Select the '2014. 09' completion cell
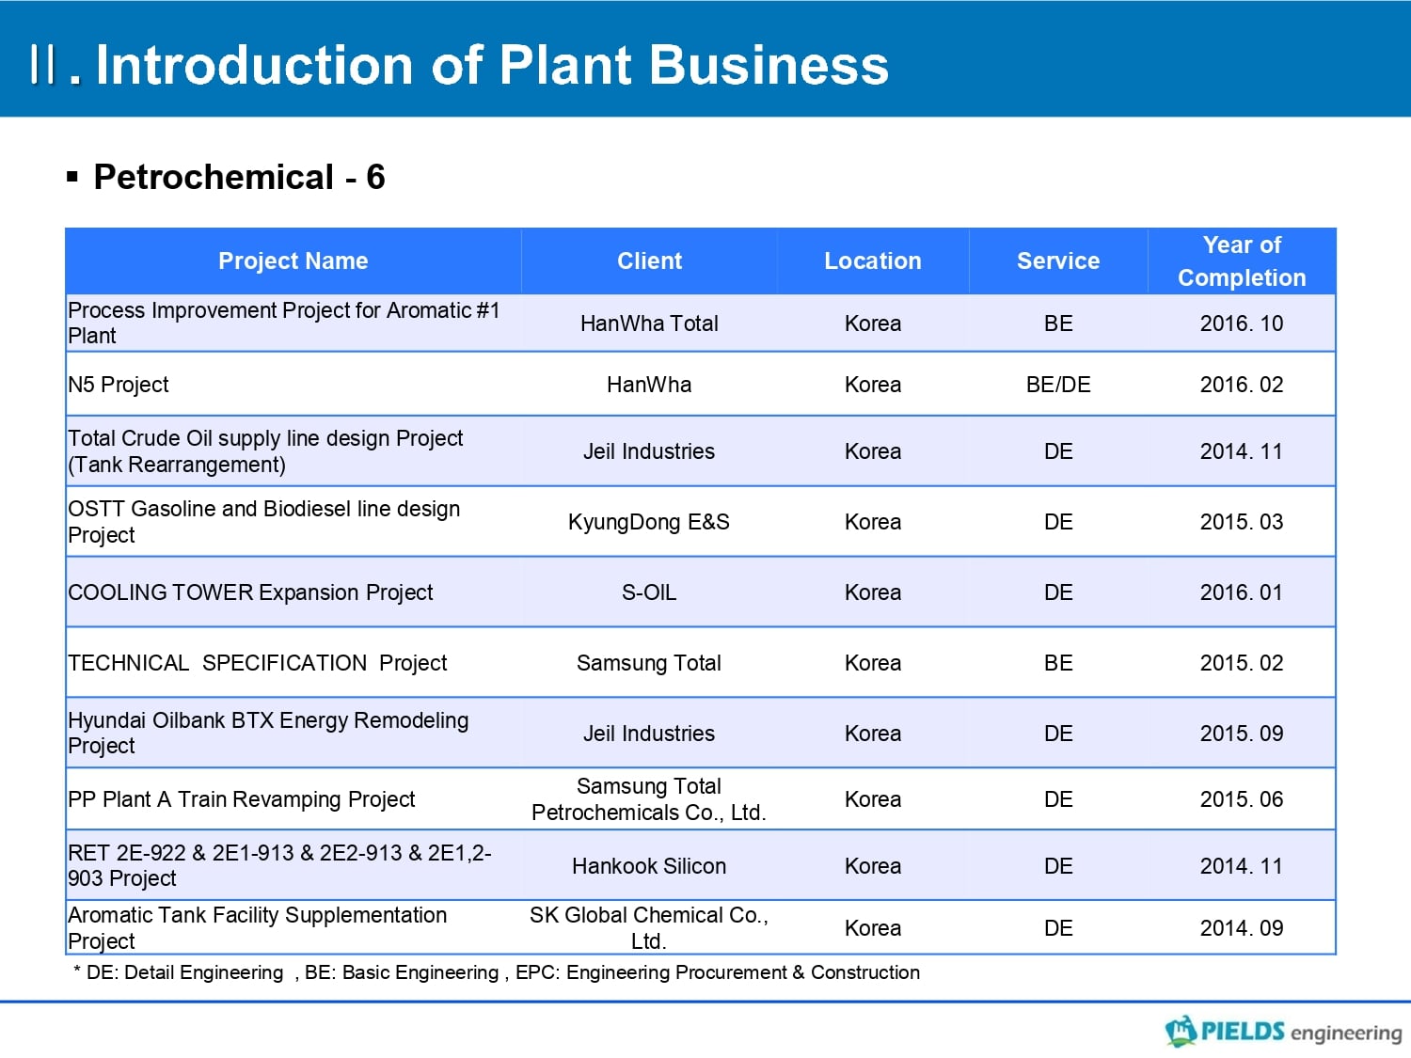This screenshot has height=1058, width=1411. pyautogui.click(x=1242, y=927)
